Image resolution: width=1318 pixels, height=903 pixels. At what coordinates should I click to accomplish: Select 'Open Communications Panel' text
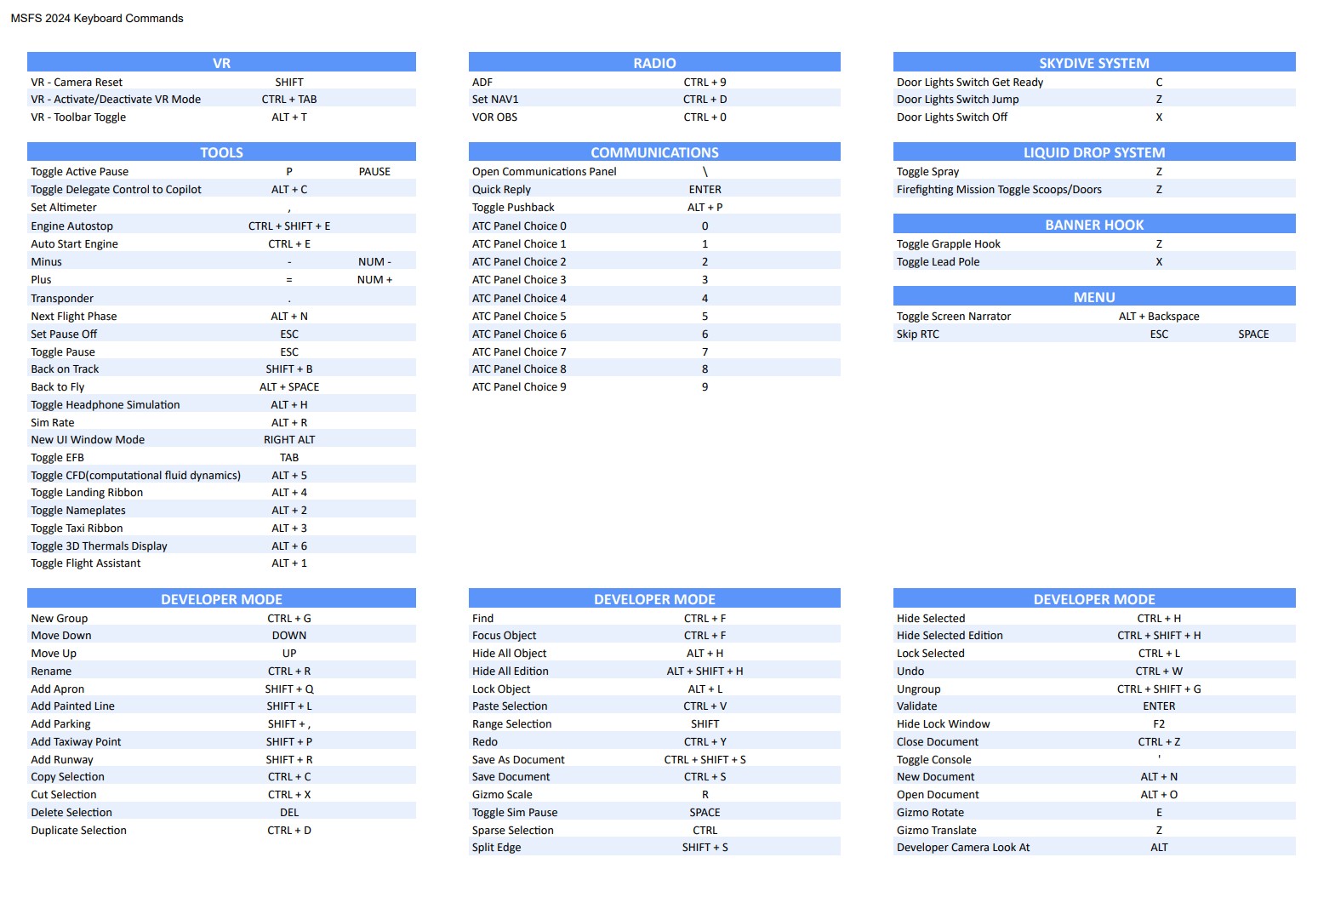coord(545,172)
